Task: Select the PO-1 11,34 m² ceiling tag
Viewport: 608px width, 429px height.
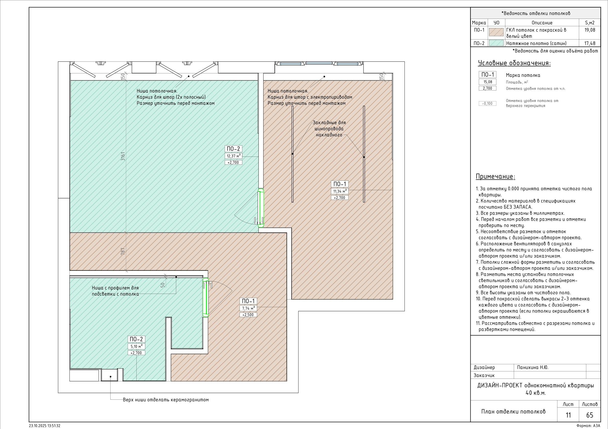Action: tap(339, 191)
